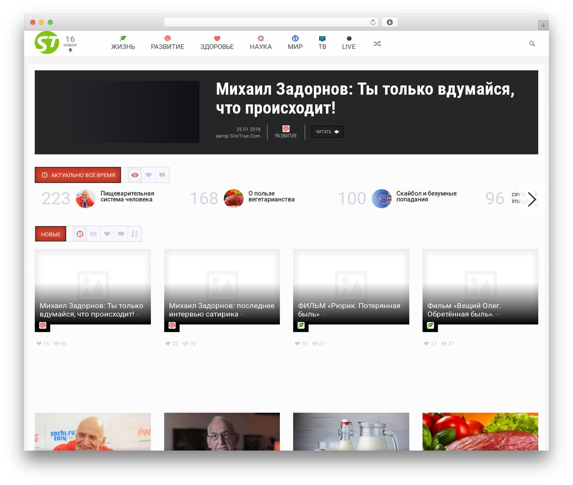This screenshot has height=485, width=573.
Task: Open the search magnifier icon
Action: [532, 43]
